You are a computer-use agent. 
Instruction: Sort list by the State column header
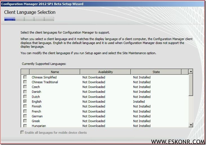pyautogui.click(x=156, y=72)
